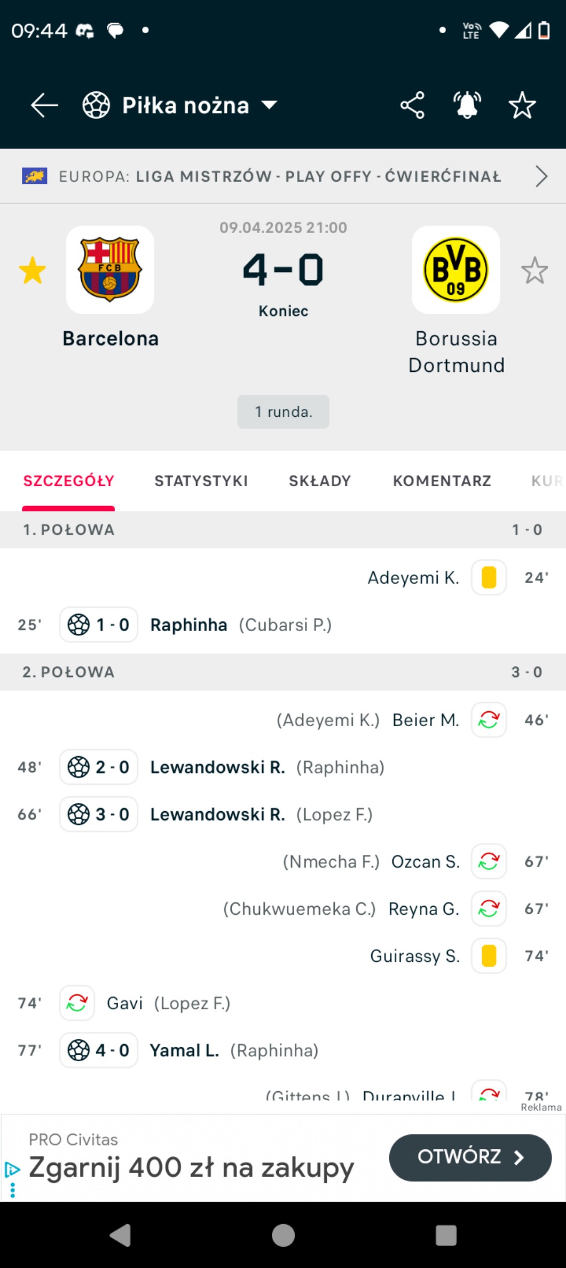
Task: Tap the Barcelona club crest
Action: click(110, 270)
